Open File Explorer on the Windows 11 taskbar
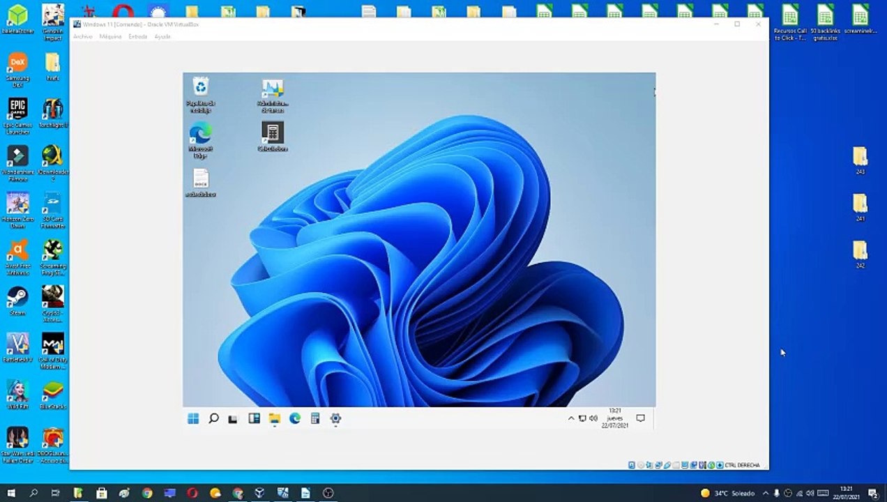This screenshot has width=887, height=502. (x=274, y=418)
